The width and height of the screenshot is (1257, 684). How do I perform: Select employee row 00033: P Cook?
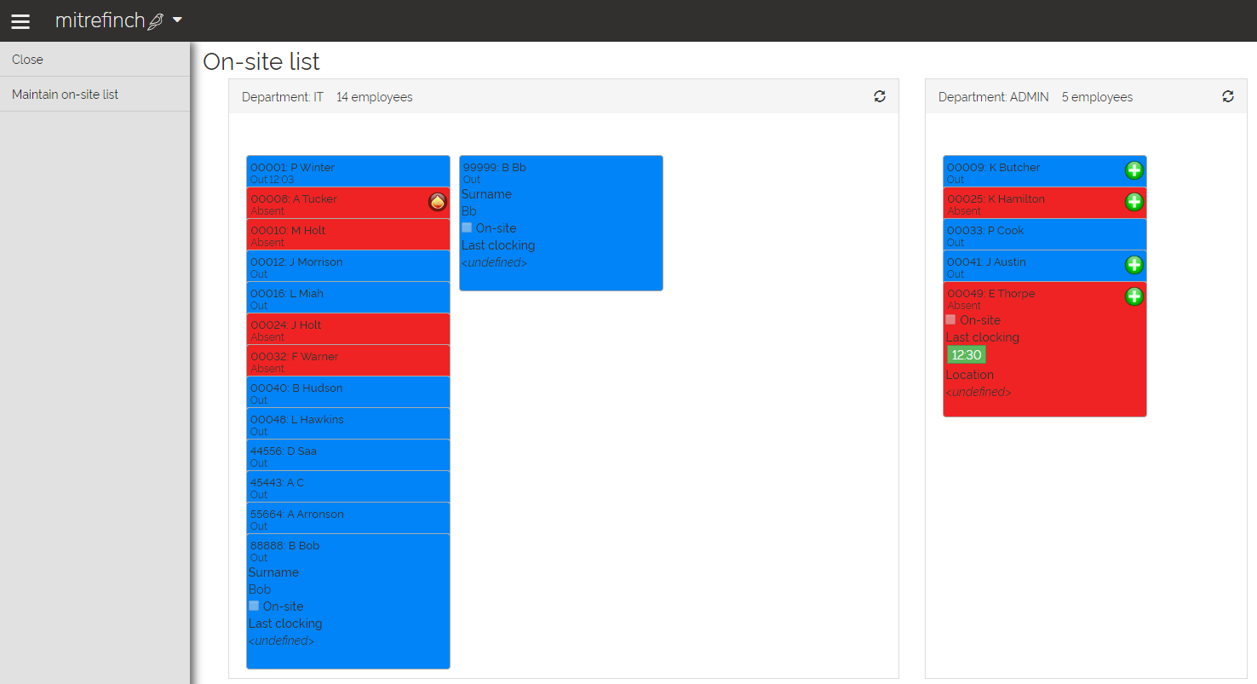coord(1045,235)
